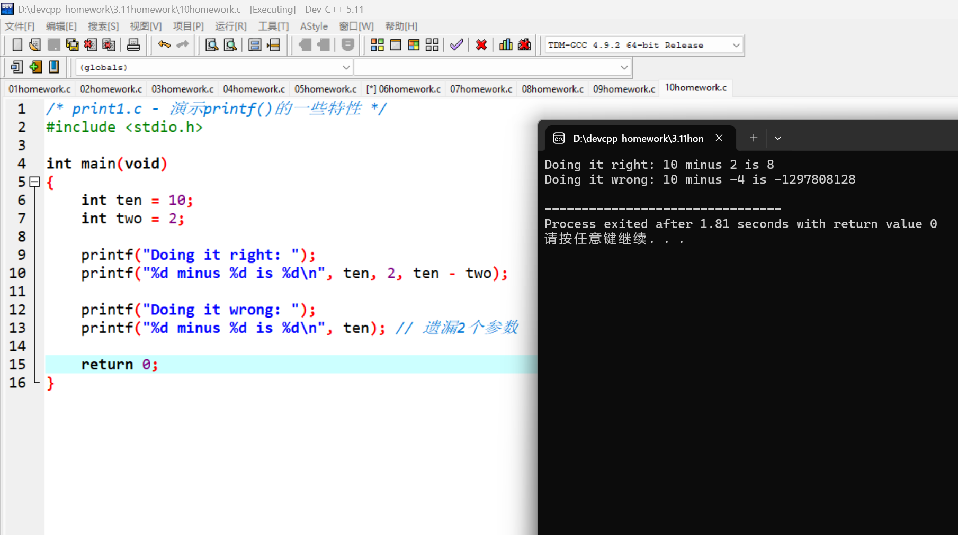Switch to 01homework.c tab
This screenshot has height=535, width=958.
click(39, 89)
